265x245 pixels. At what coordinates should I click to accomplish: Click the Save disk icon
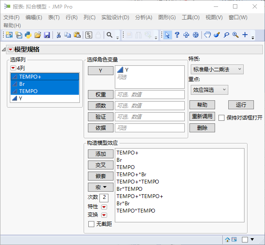pyautogui.click(x=47, y=35)
